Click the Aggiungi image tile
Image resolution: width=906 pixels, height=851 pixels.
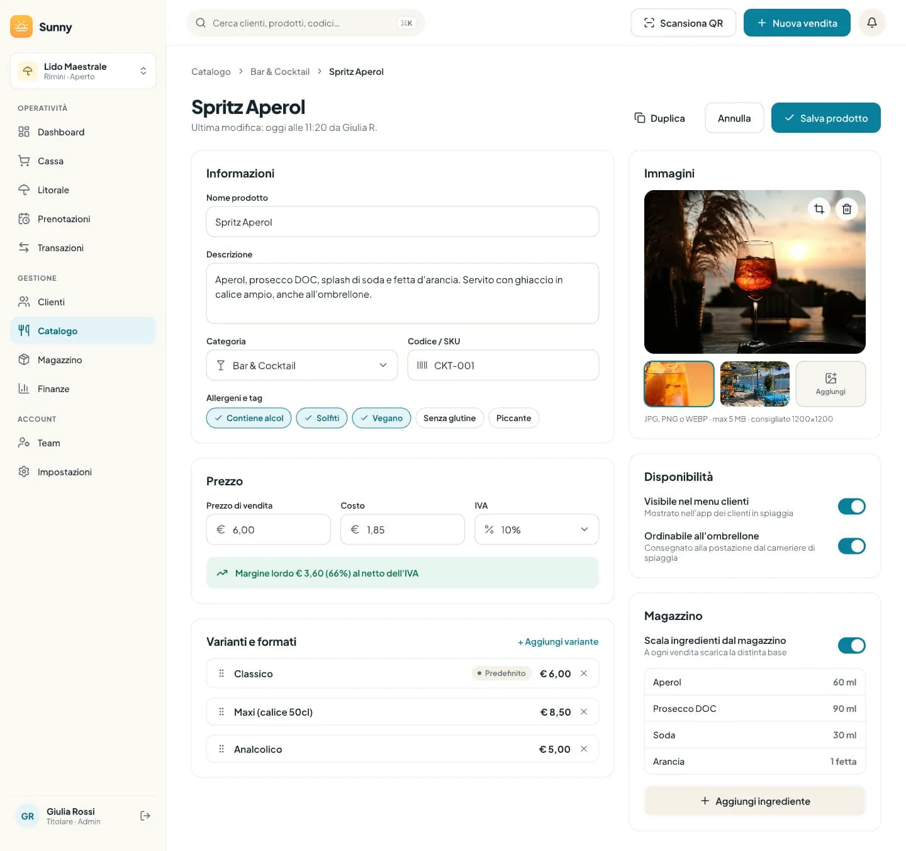click(830, 384)
